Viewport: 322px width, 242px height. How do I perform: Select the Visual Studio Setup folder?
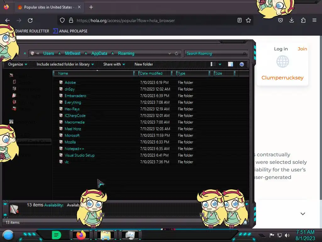[x=80, y=155]
